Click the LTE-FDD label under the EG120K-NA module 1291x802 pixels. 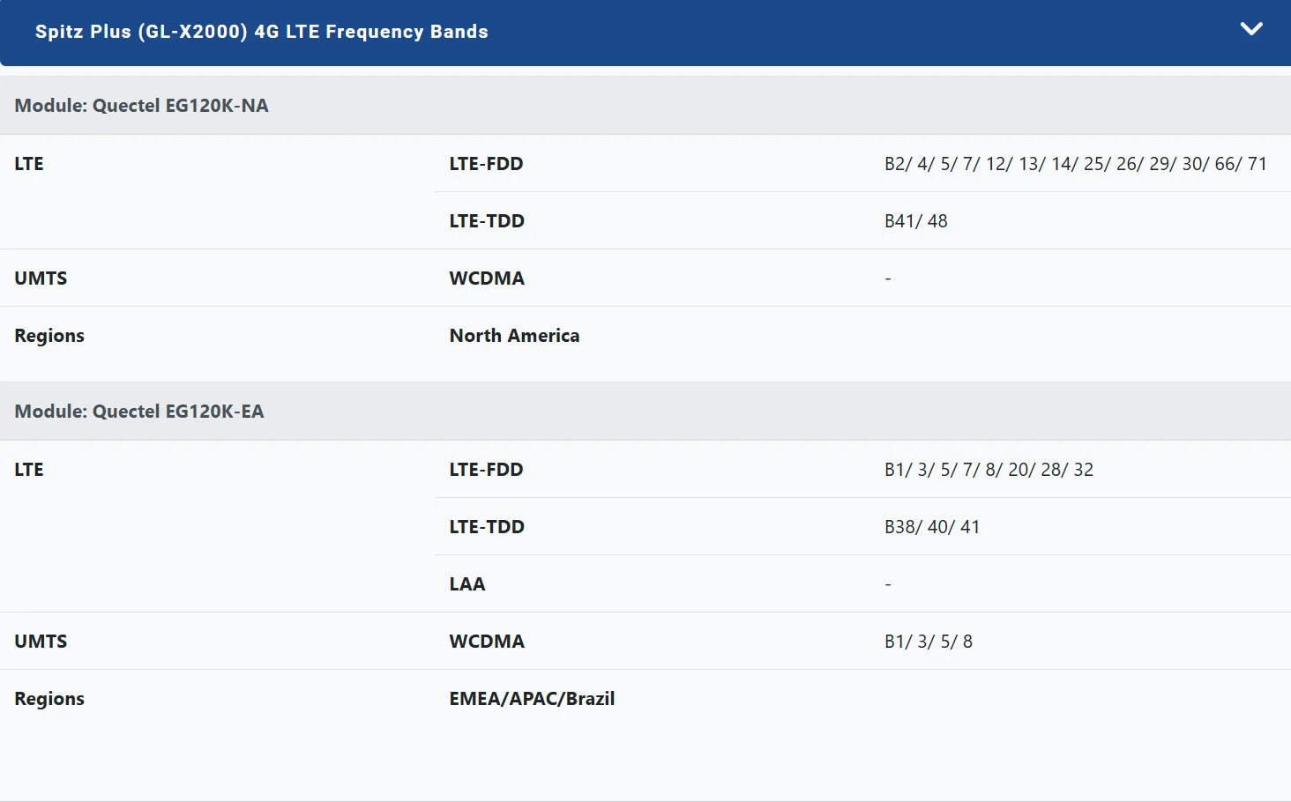pyautogui.click(x=486, y=164)
